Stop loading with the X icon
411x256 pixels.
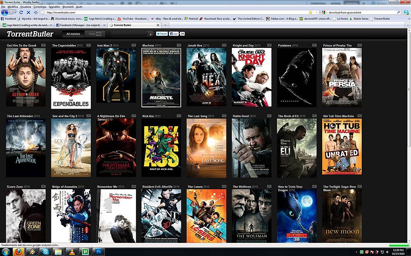pyautogui.click(x=28, y=12)
